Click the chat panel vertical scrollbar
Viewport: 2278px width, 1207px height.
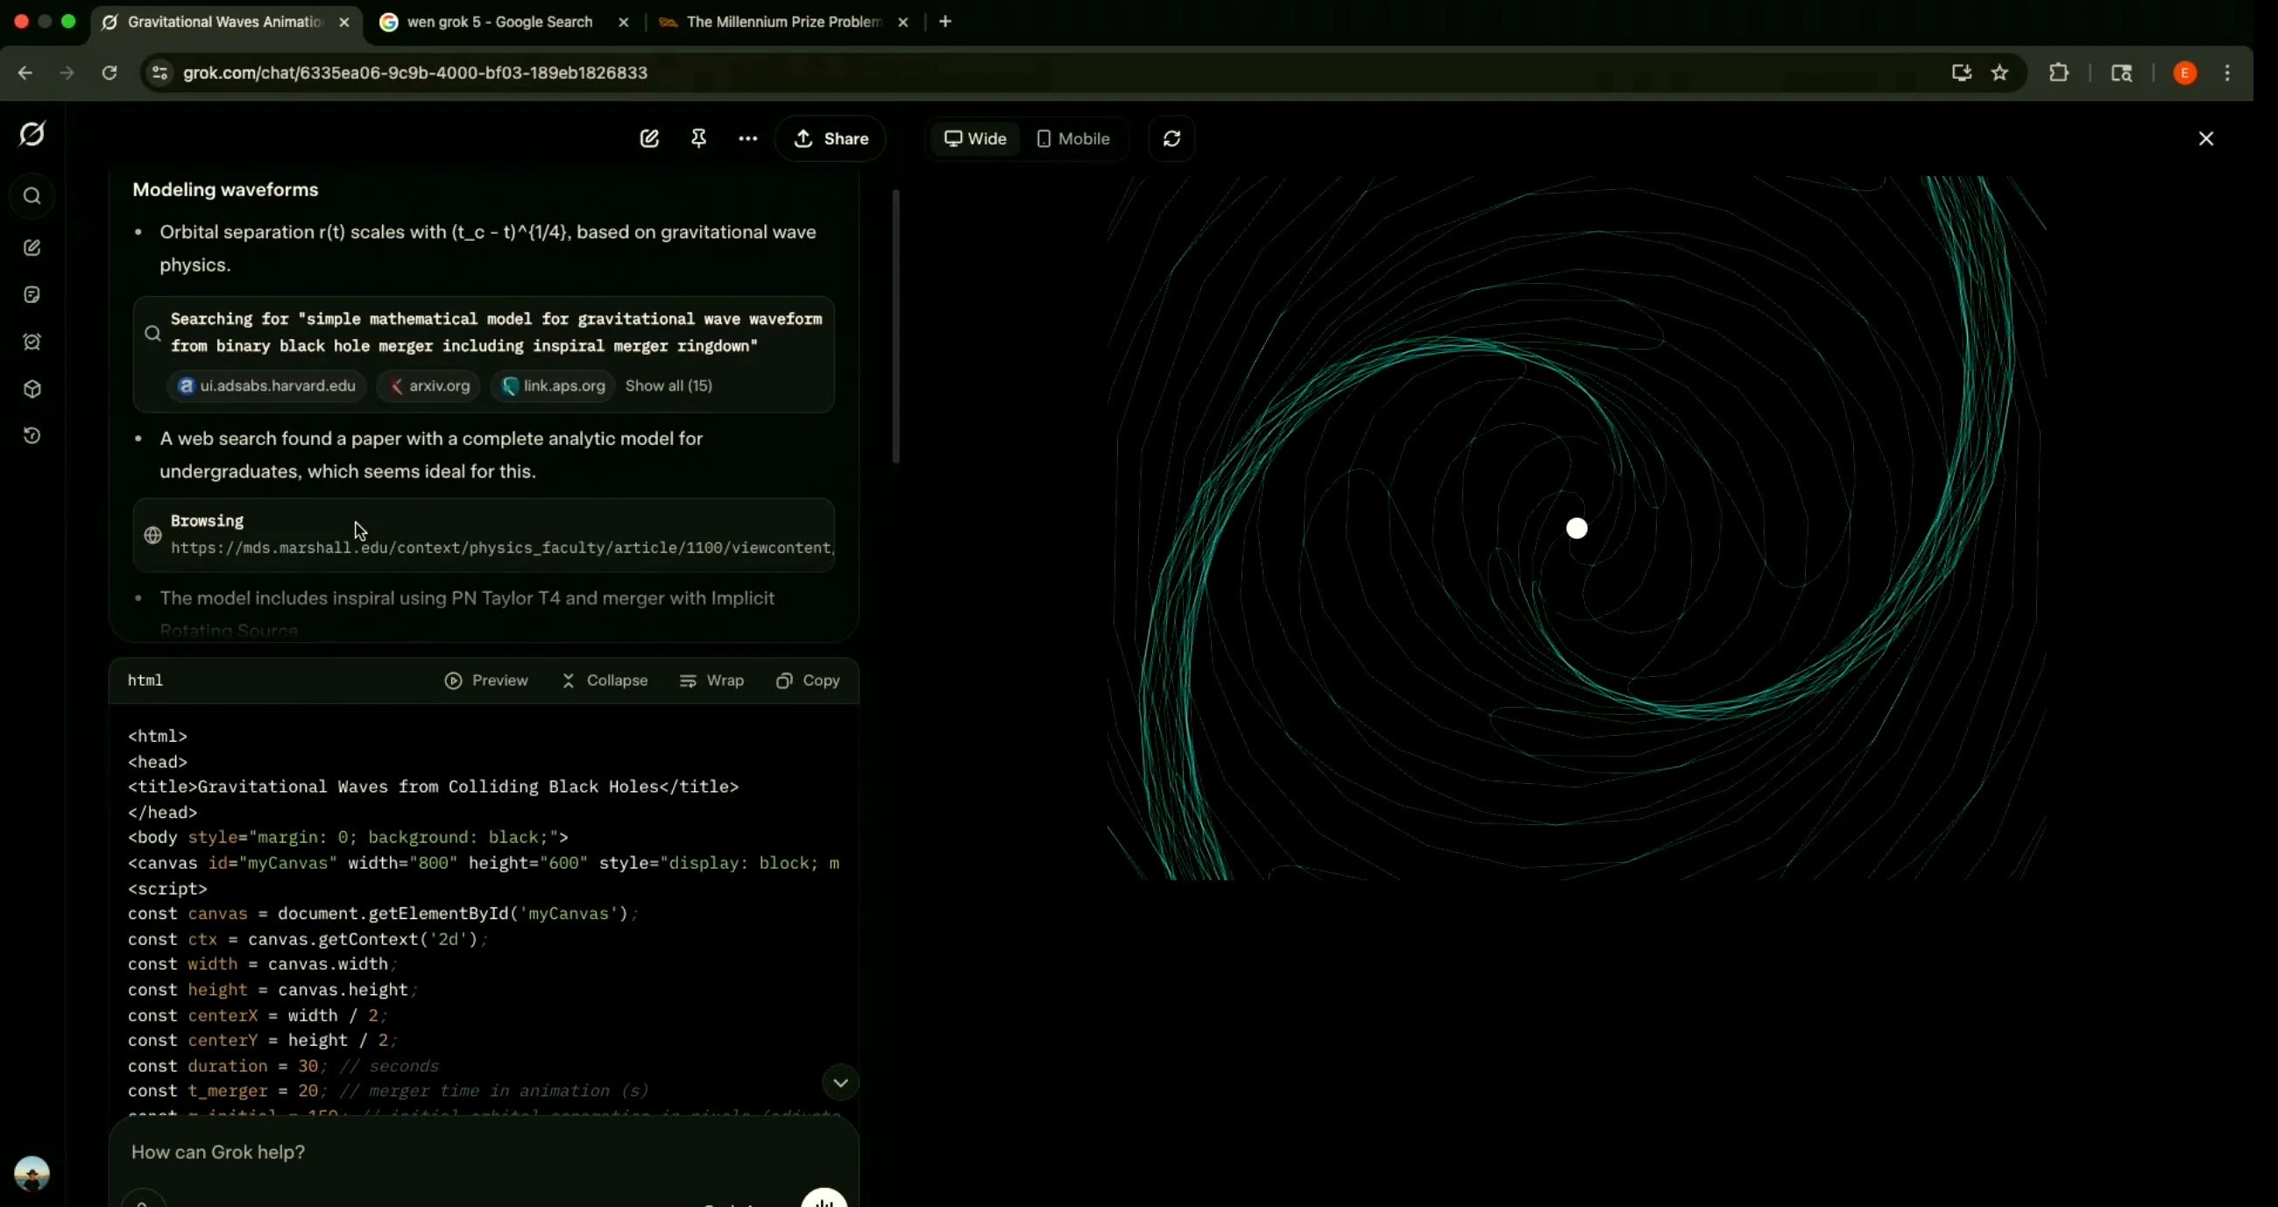point(895,326)
